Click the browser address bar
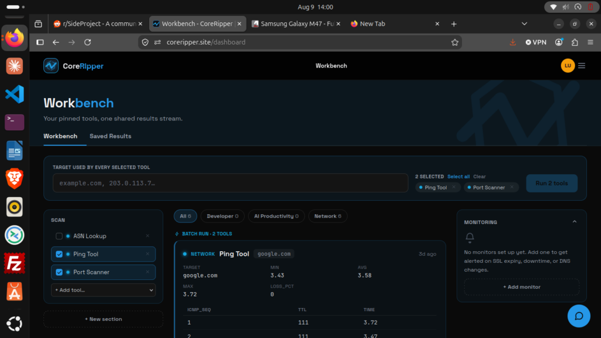Image resolution: width=601 pixels, height=338 pixels. 300,42
